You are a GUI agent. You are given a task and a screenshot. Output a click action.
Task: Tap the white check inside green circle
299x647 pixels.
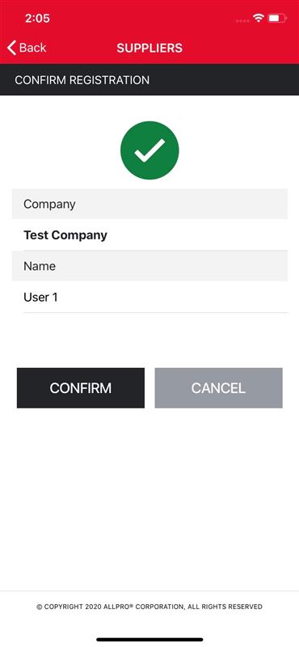[149, 150]
